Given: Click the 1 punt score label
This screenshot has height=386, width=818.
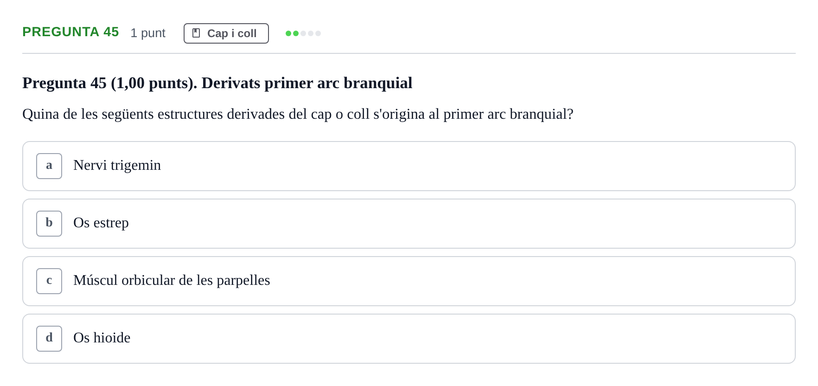Looking at the screenshot, I should 148,33.
